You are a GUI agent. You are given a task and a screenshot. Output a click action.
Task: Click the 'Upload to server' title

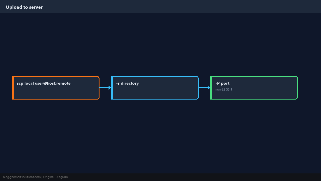[24, 7]
